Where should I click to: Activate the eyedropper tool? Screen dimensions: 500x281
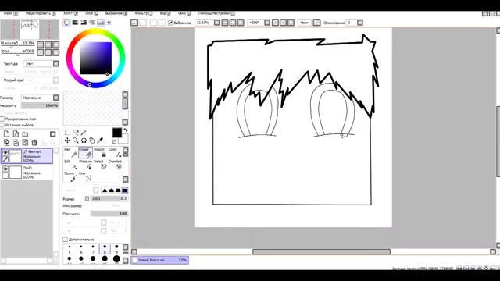(x=100, y=140)
